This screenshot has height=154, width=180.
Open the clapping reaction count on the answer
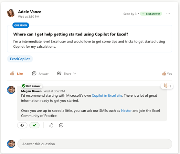tap(167, 86)
